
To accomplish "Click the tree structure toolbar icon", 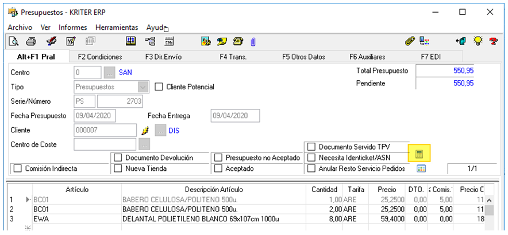I will coord(151,41).
